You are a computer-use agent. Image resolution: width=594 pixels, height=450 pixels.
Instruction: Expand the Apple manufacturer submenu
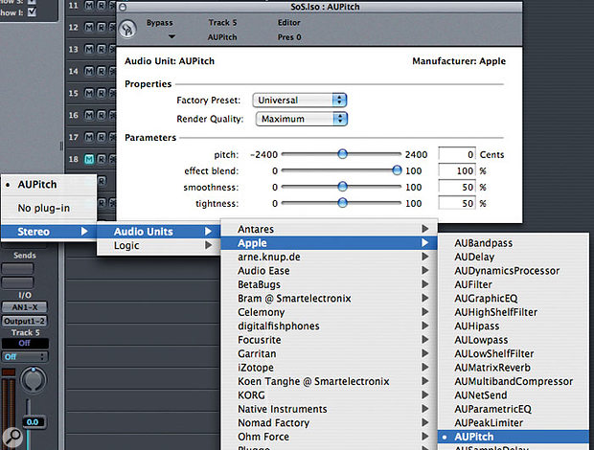(329, 243)
